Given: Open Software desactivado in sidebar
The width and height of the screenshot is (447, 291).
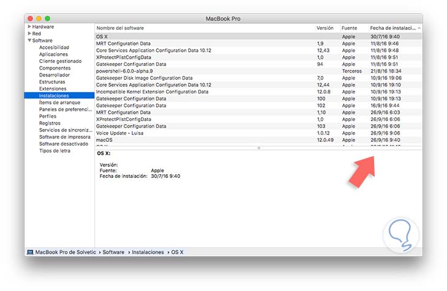Looking at the screenshot, I should [64, 144].
